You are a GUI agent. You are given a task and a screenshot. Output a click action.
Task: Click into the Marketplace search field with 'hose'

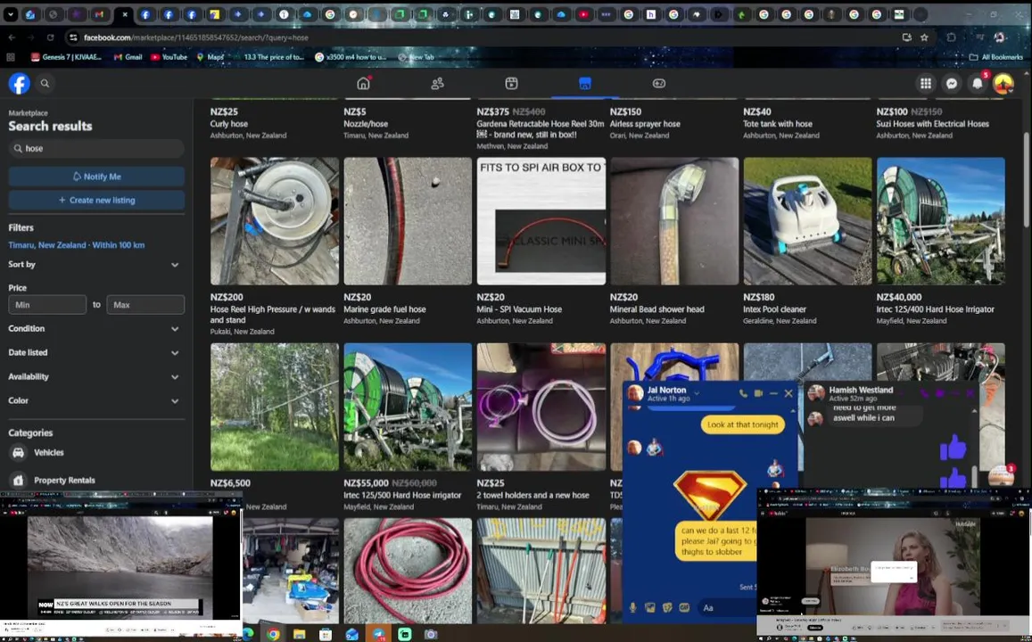[x=96, y=149]
